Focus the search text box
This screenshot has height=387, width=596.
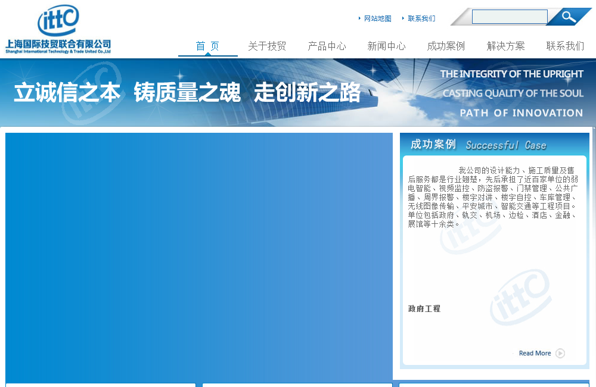click(x=509, y=17)
